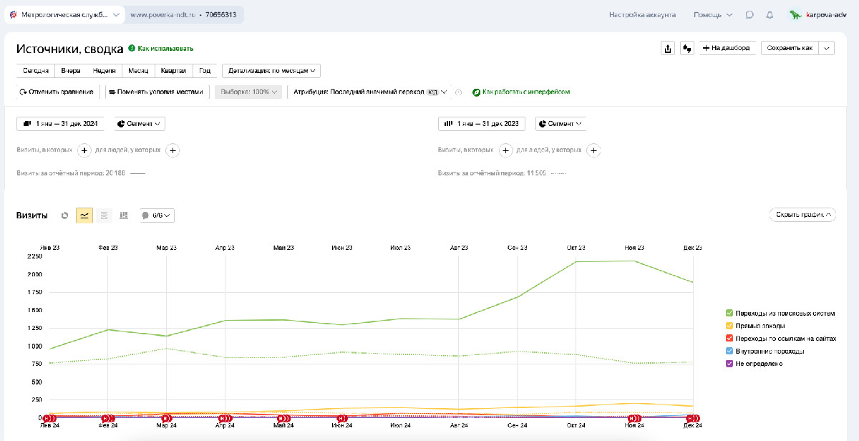The image size is (859, 441).
Task: Click the Источники, сводка report title
Action: click(69, 48)
